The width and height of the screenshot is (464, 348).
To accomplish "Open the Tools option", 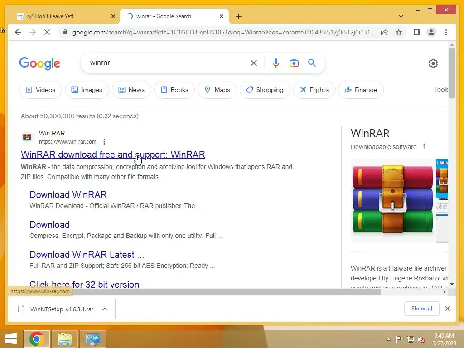I will pyautogui.click(x=441, y=89).
